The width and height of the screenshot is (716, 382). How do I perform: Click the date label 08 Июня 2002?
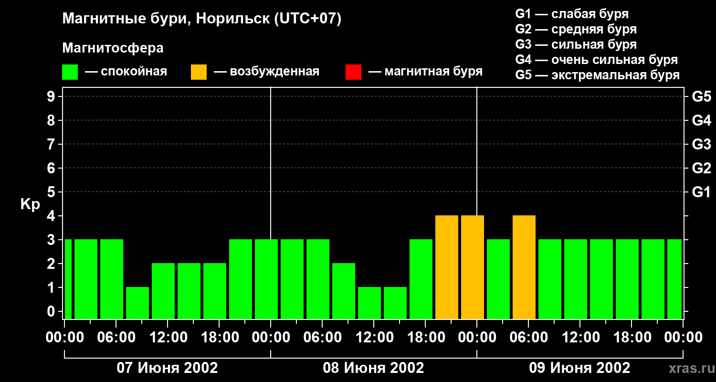[374, 368]
